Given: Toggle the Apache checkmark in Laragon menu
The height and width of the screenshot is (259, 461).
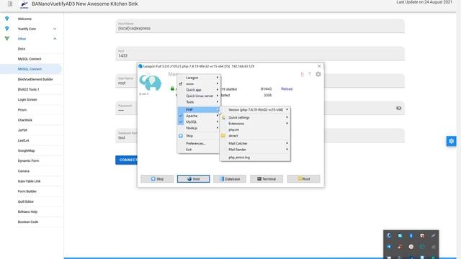Looking at the screenshot, I should pos(181,116).
